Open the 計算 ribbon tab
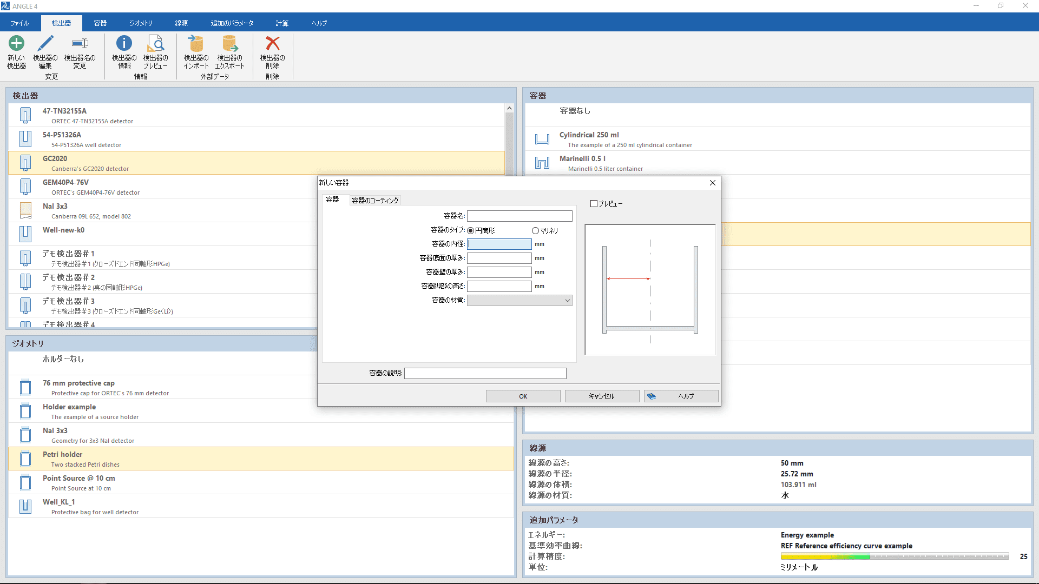 (x=282, y=23)
